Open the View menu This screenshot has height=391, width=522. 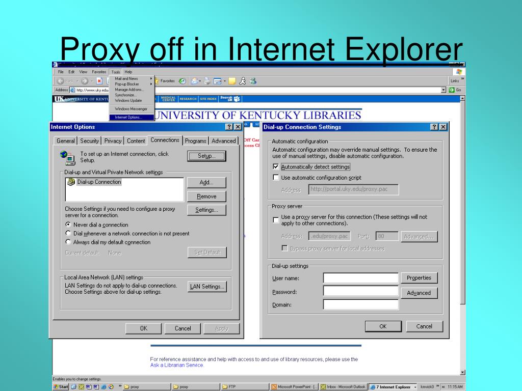point(83,72)
